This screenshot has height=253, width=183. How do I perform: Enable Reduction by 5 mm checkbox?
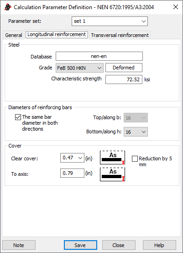(135, 158)
